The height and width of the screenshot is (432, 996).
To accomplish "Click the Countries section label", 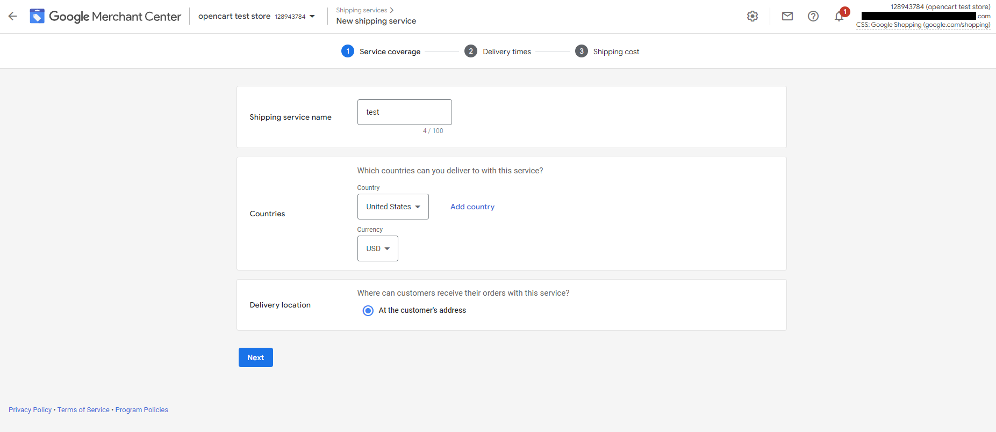I will pyautogui.click(x=267, y=214).
